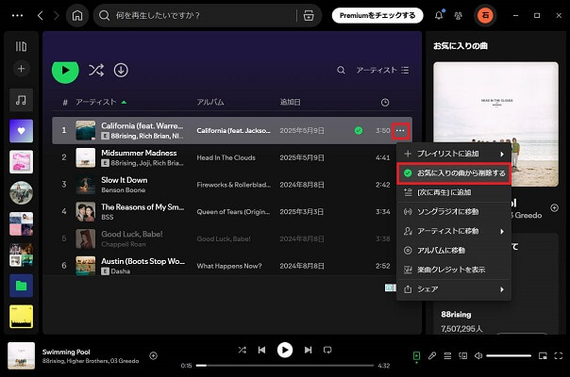Create a new playlist with plus button
Image resolution: width=570 pixels, height=377 pixels.
tap(21, 69)
